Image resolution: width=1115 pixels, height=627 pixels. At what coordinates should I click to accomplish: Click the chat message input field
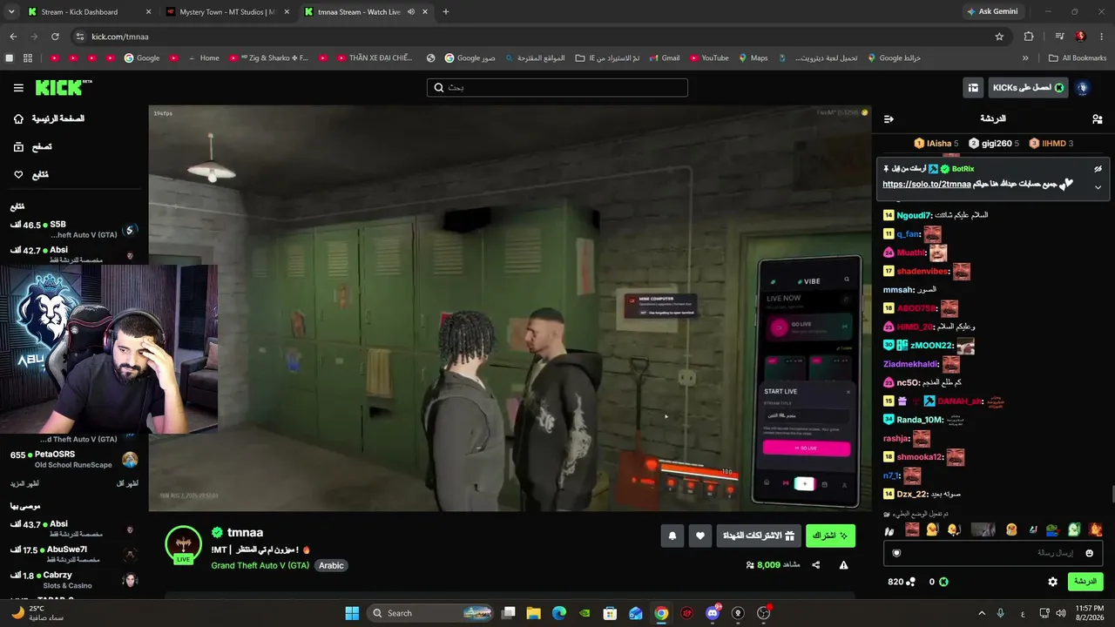pos(993,553)
